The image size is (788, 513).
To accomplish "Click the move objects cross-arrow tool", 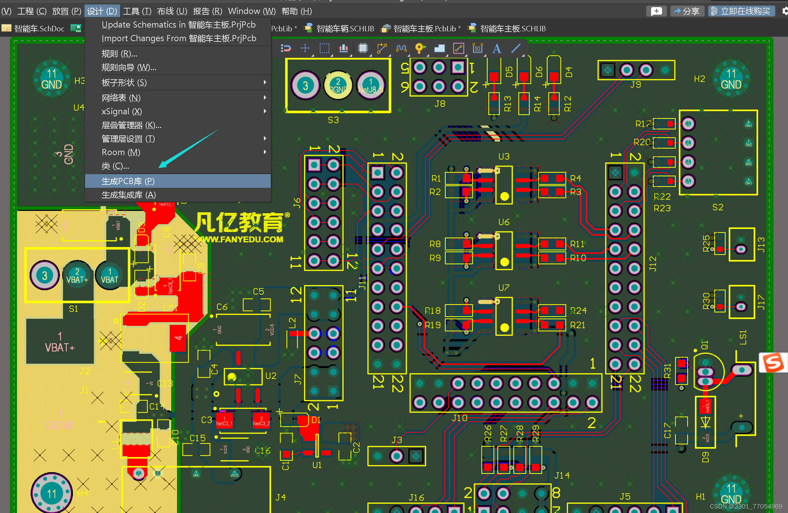I will pyautogui.click(x=305, y=48).
